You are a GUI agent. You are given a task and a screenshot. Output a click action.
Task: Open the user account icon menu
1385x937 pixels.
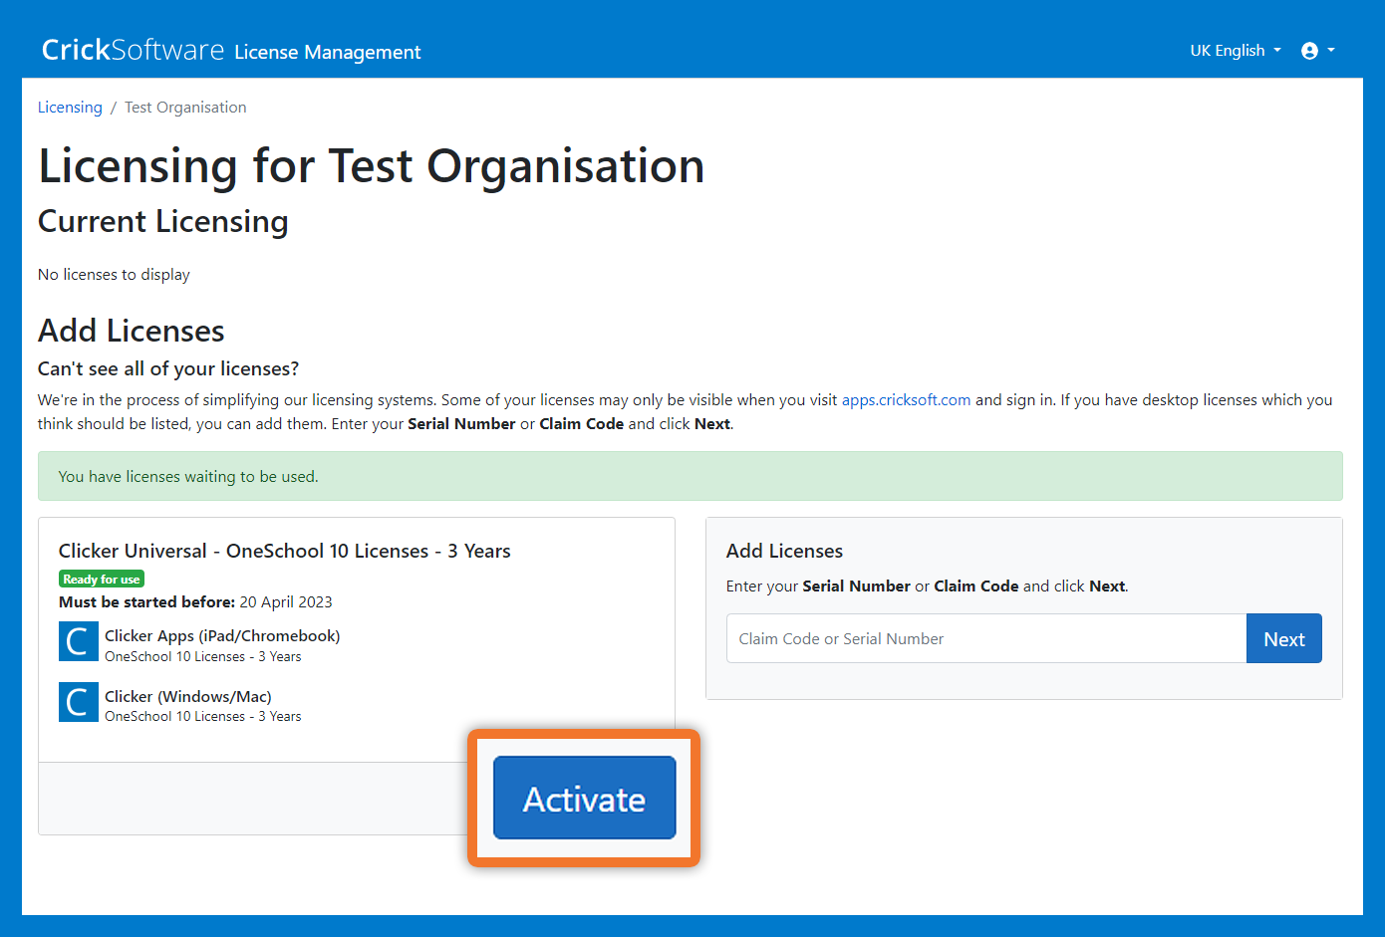1309,51
